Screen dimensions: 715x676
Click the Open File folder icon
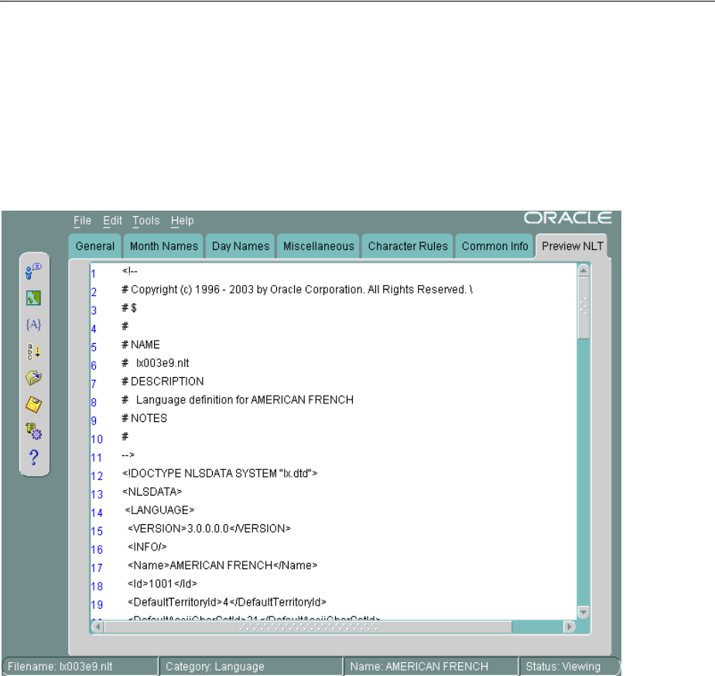[34, 377]
